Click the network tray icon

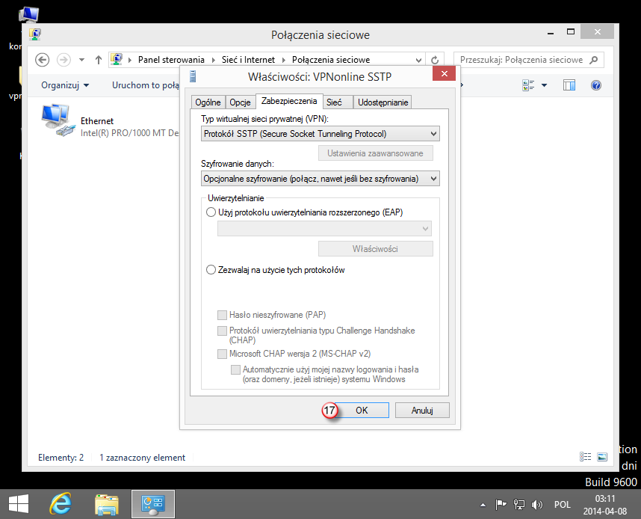pyautogui.click(x=519, y=505)
